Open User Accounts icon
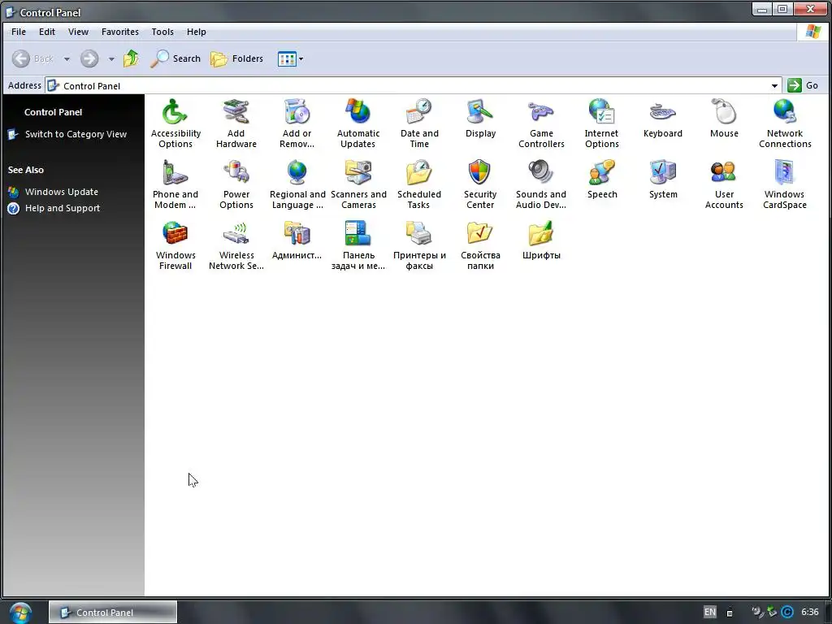This screenshot has height=624, width=832. pyautogui.click(x=724, y=173)
